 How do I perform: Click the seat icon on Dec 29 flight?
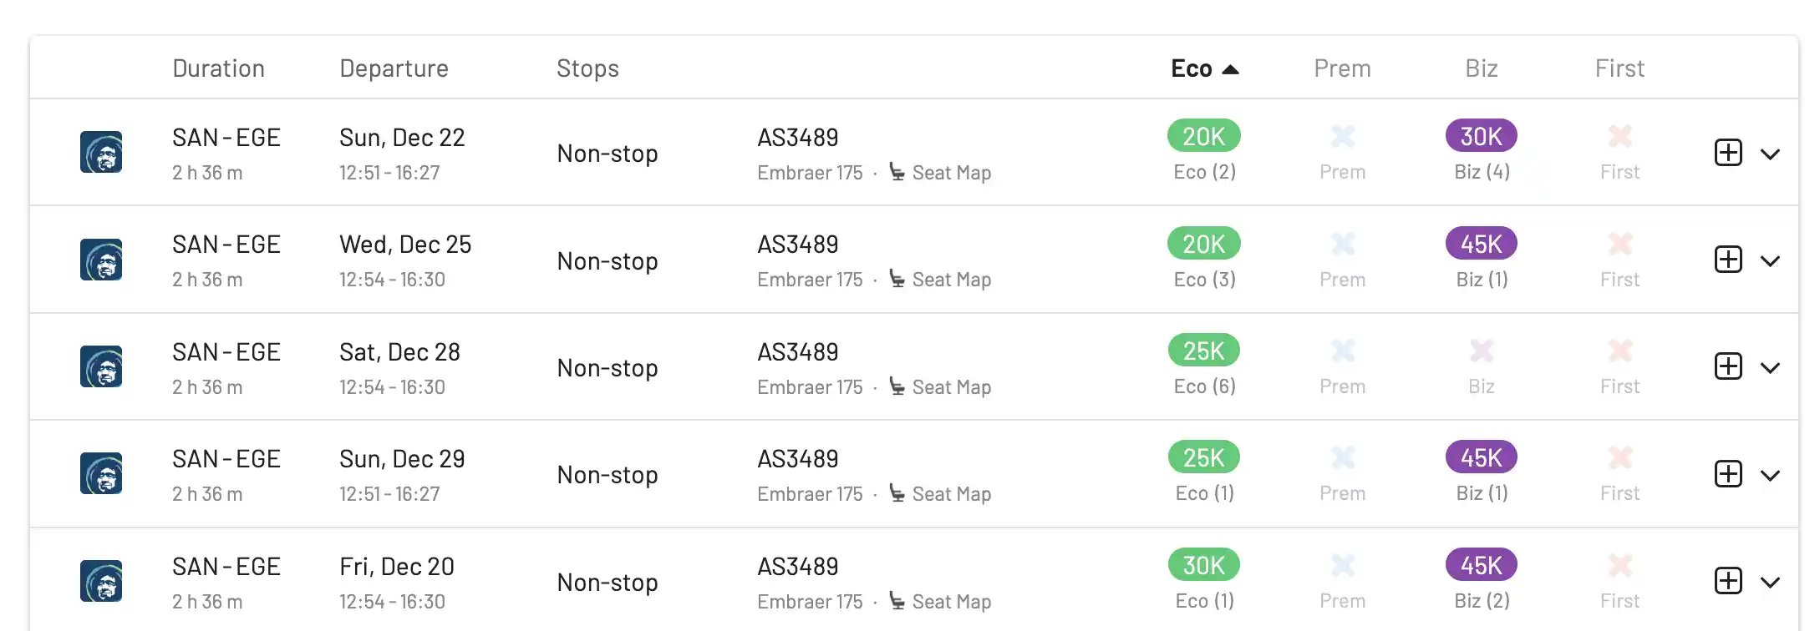897,493
